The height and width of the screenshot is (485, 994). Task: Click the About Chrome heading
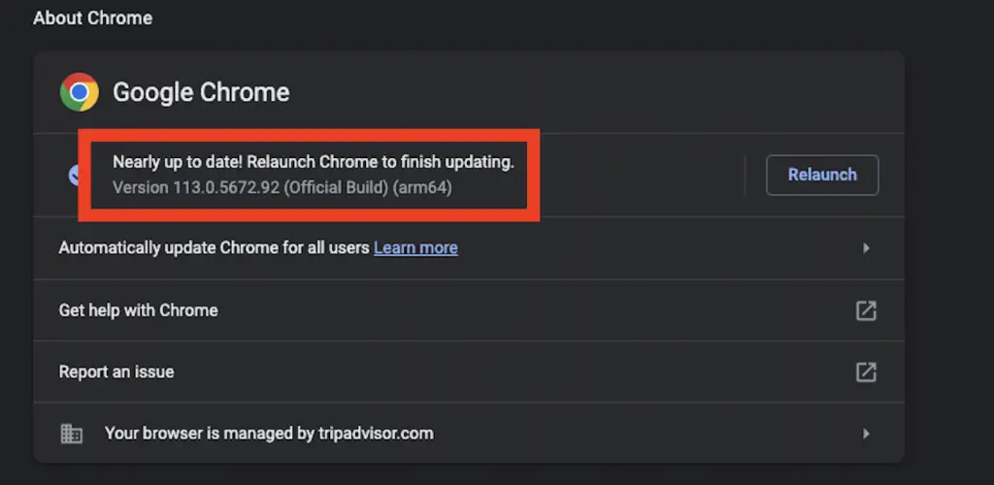(92, 17)
